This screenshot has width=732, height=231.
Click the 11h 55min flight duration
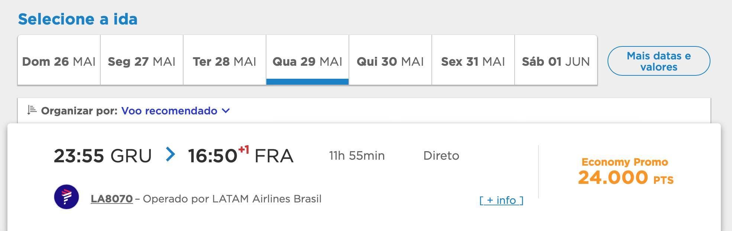(x=357, y=156)
